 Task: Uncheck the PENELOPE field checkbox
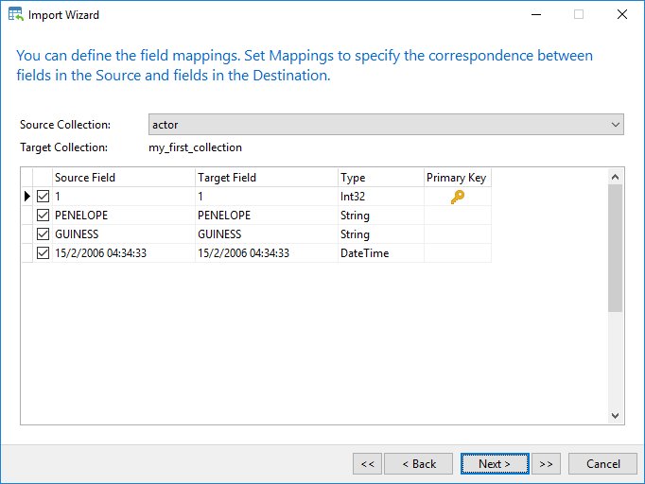(x=43, y=216)
